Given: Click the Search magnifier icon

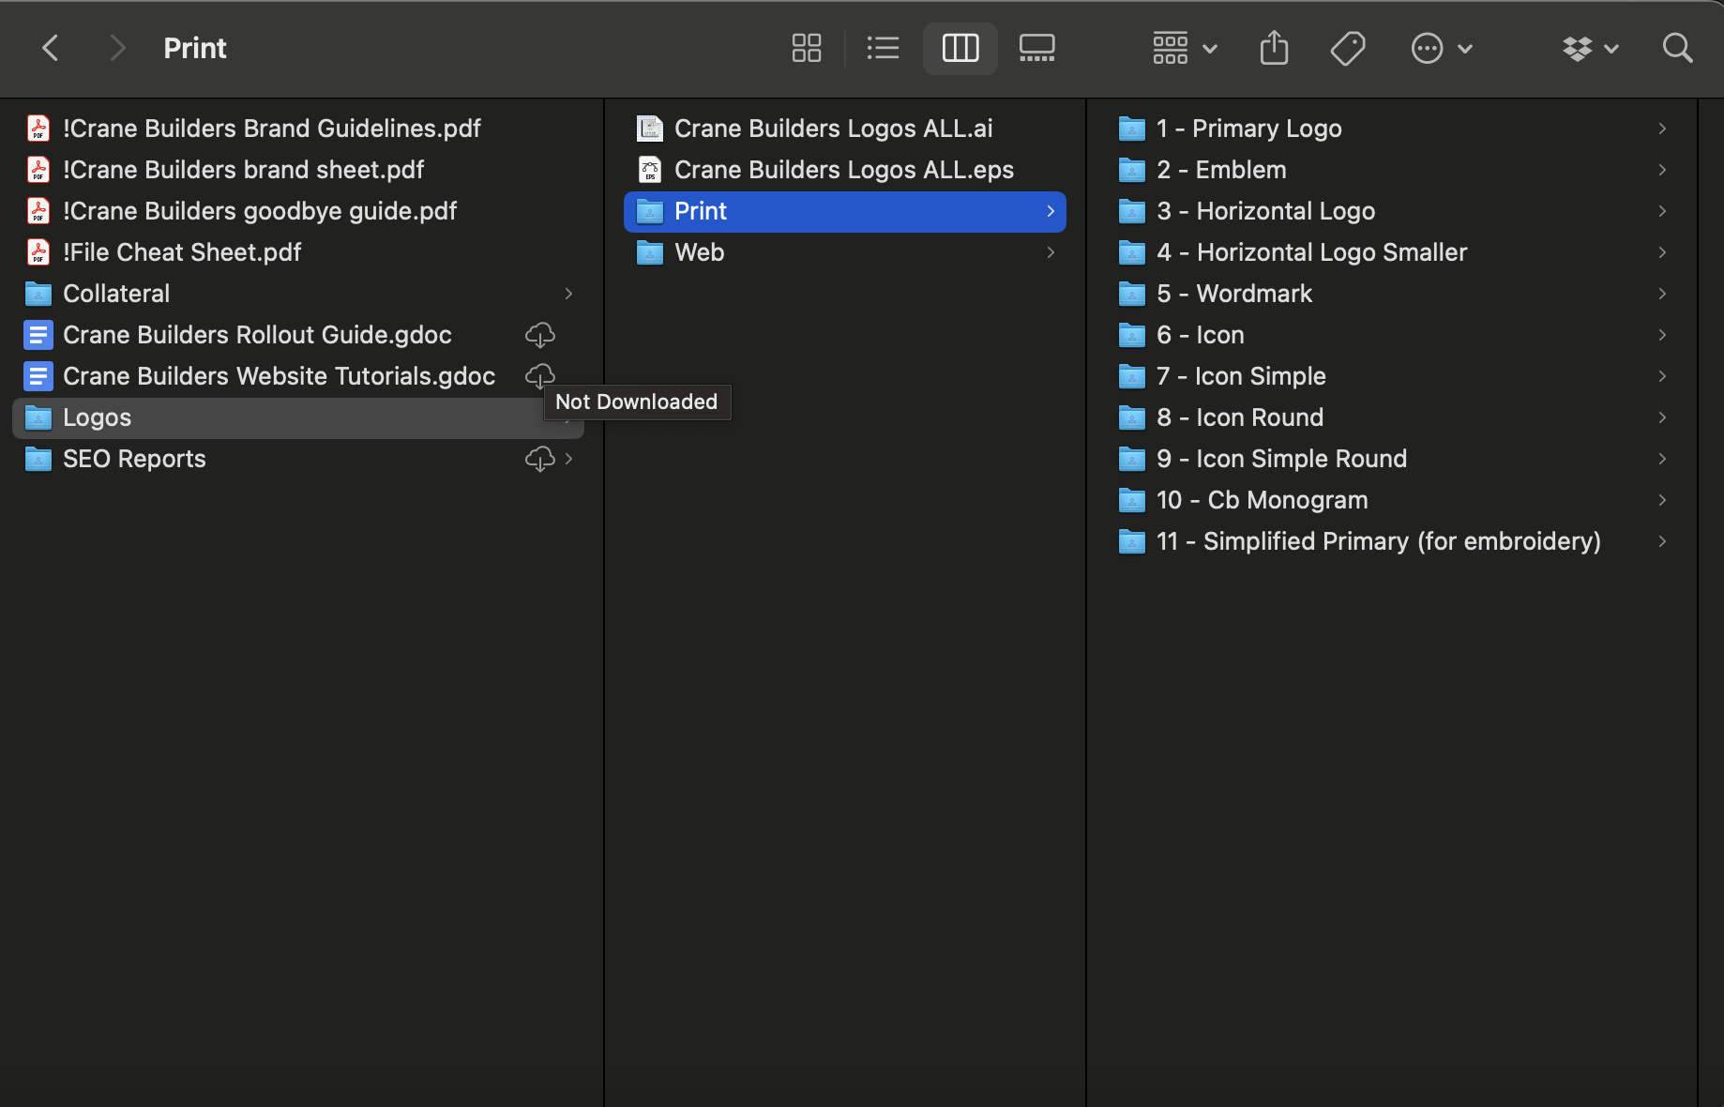Looking at the screenshot, I should pos(1677,48).
